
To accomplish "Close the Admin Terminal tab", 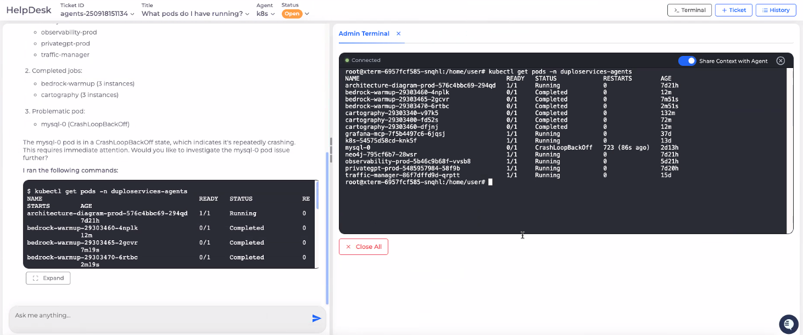I will point(399,33).
